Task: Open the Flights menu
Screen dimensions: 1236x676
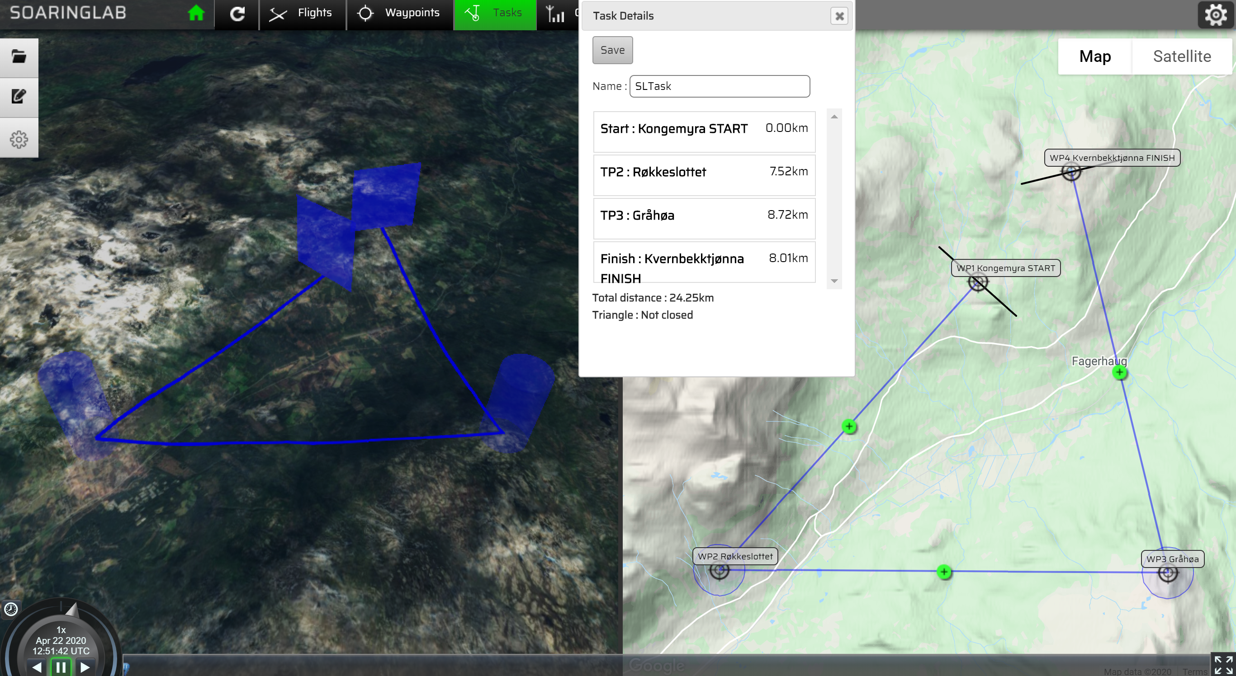Action: pos(303,14)
